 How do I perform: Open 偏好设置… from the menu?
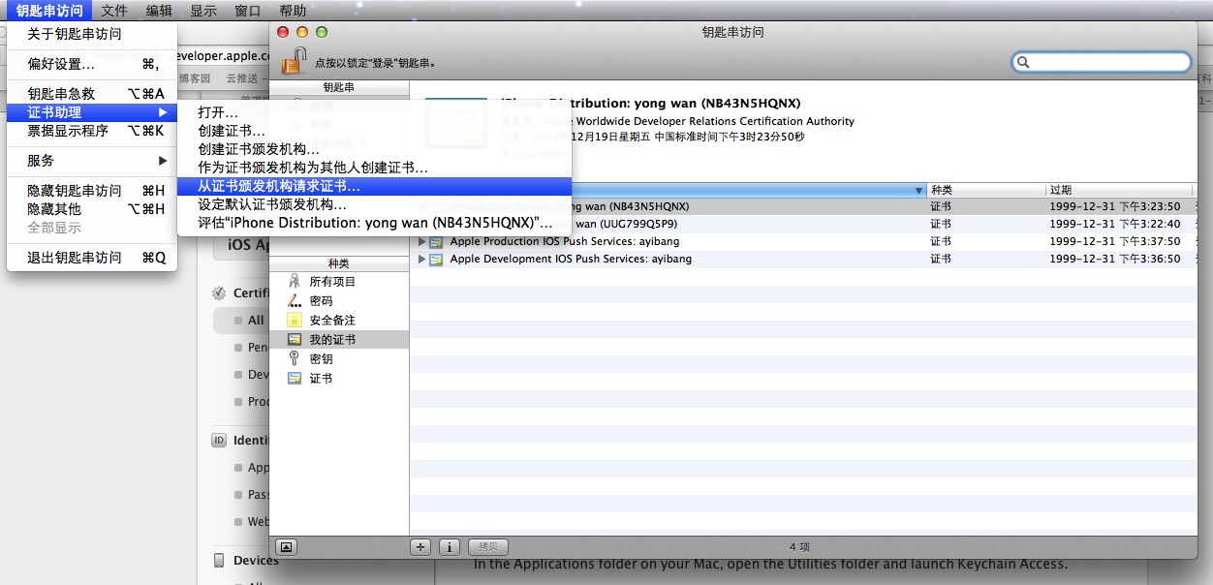(x=92, y=64)
